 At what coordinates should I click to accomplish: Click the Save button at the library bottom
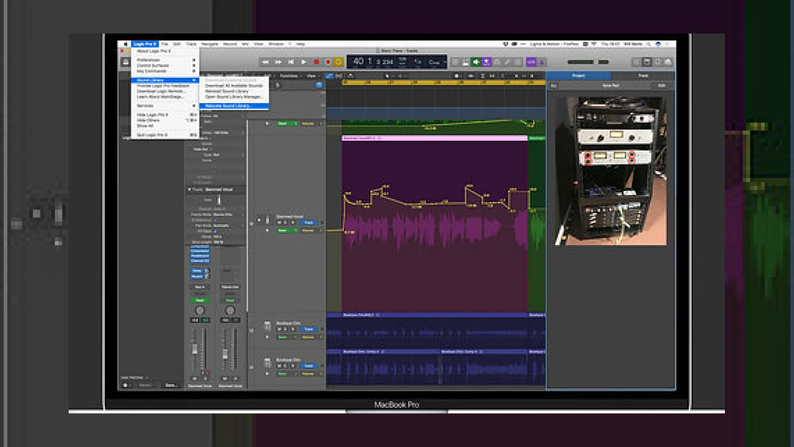tap(171, 385)
